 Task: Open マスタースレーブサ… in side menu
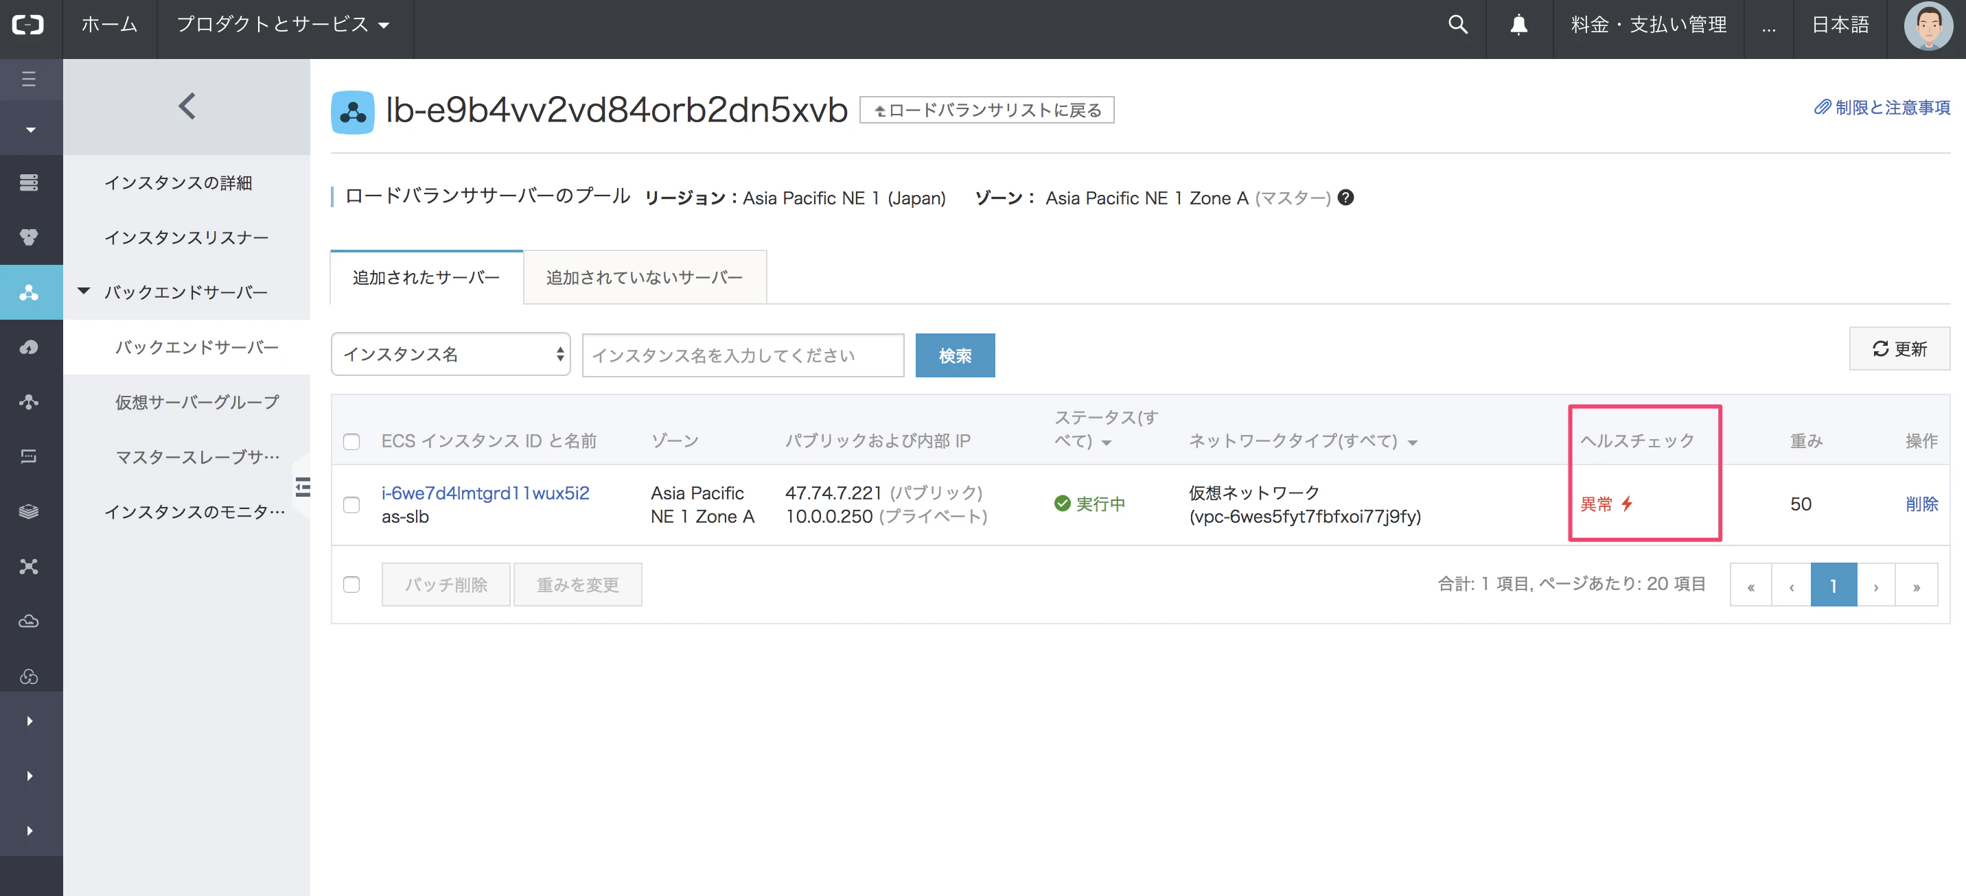(x=198, y=457)
